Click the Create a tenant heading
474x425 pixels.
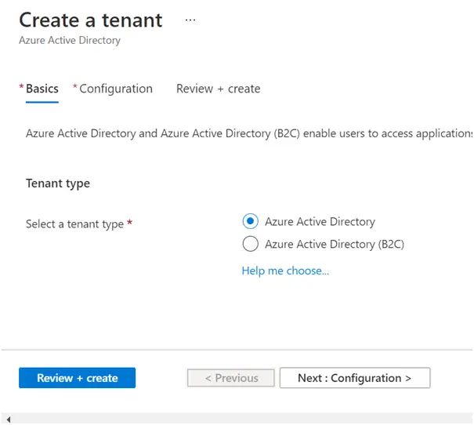pos(91,20)
